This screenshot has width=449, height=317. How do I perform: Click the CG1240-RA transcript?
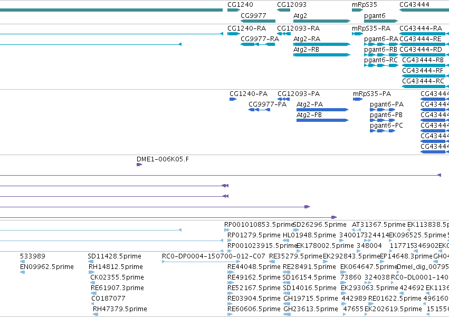pyautogui.click(x=234, y=34)
